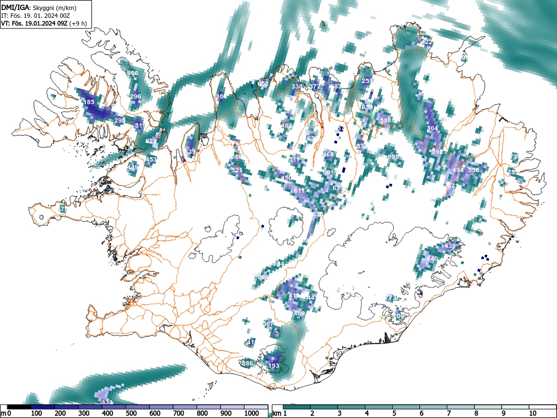Click the visibility label 494
The height and width of the screenshot is (418, 557).
click(x=458, y=170)
